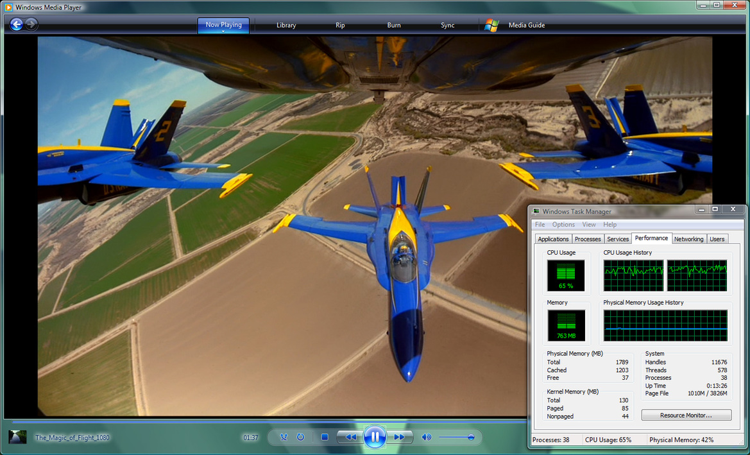The height and width of the screenshot is (455, 750).
Task: Open Media Guide
Action: click(x=527, y=26)
